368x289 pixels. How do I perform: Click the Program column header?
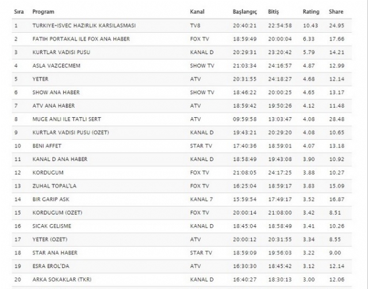pos(43,11)
